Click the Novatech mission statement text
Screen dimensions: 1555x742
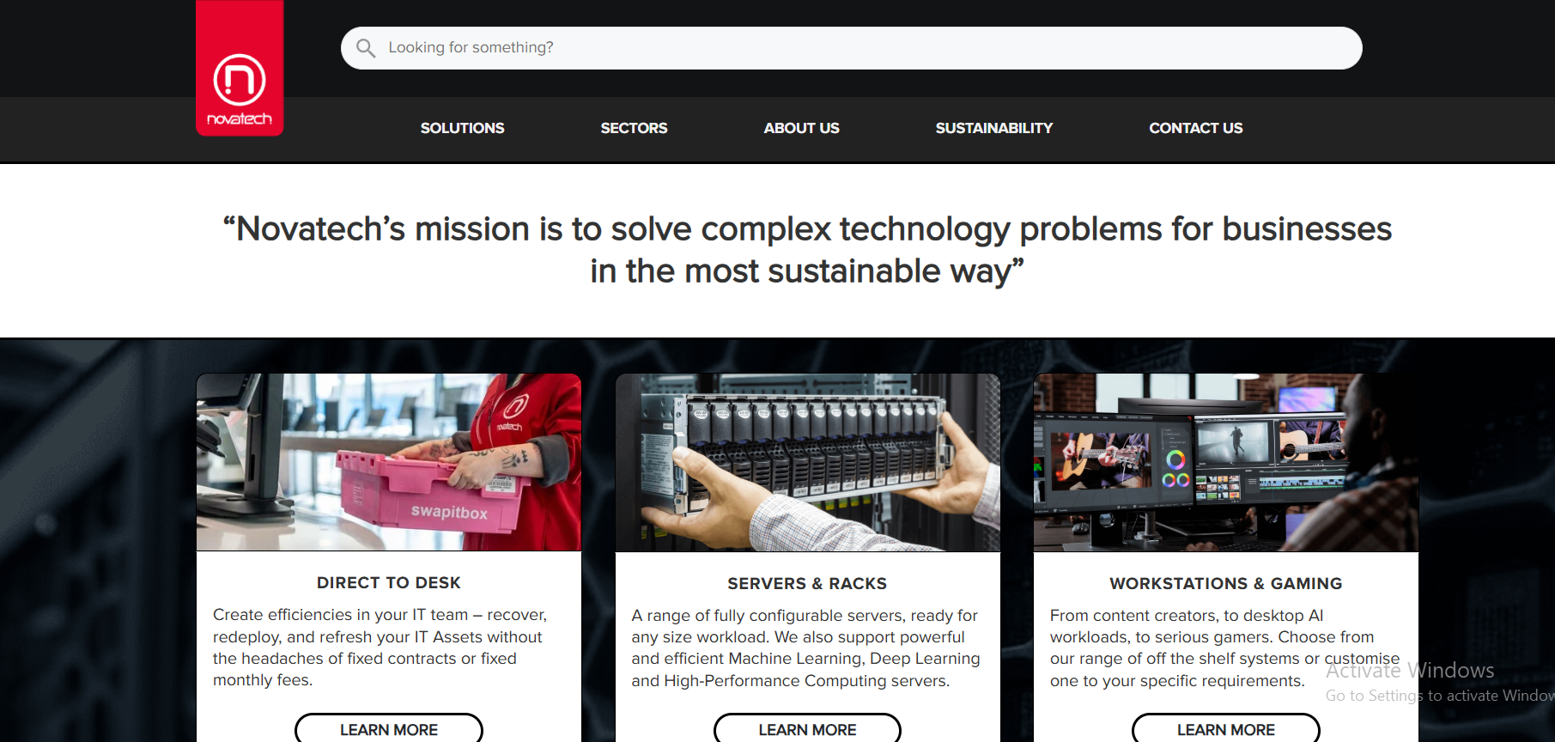(807, 250)
